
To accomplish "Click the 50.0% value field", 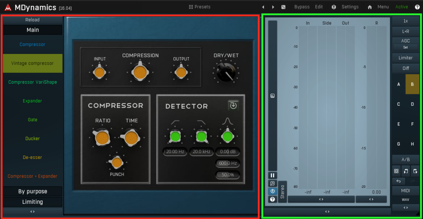I will click(x=228, y=175).
